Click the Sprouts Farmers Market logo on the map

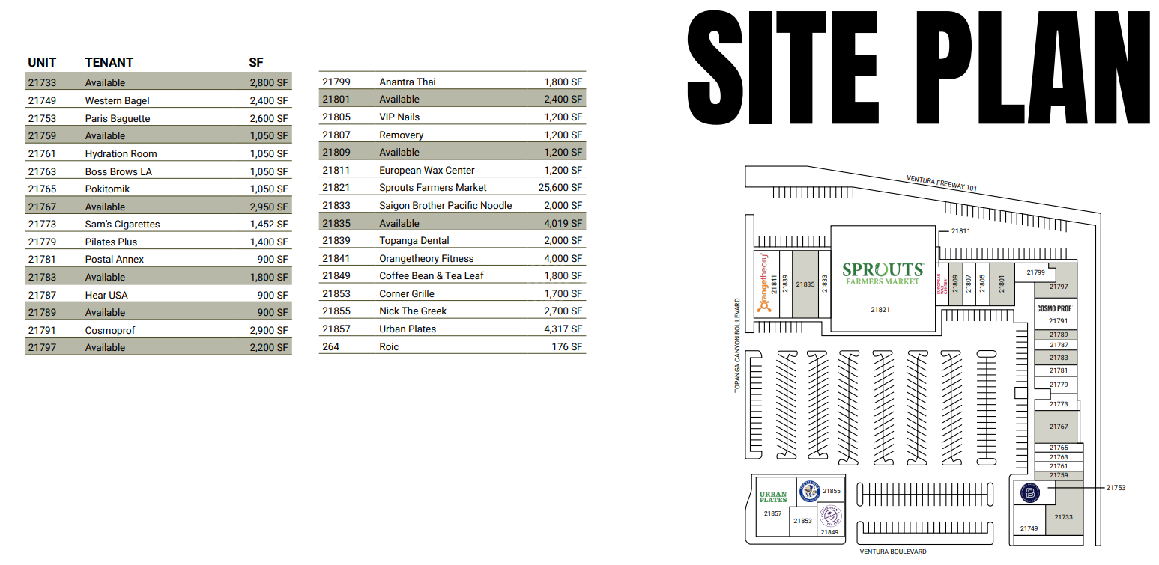tap(883, 273)
